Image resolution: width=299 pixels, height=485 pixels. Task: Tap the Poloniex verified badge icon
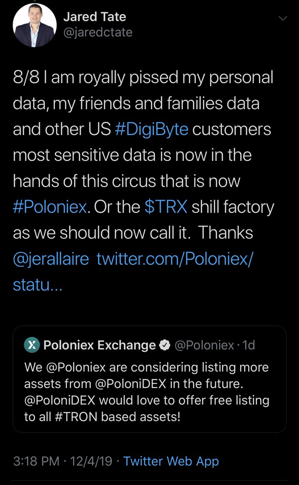tap(165, 345)
